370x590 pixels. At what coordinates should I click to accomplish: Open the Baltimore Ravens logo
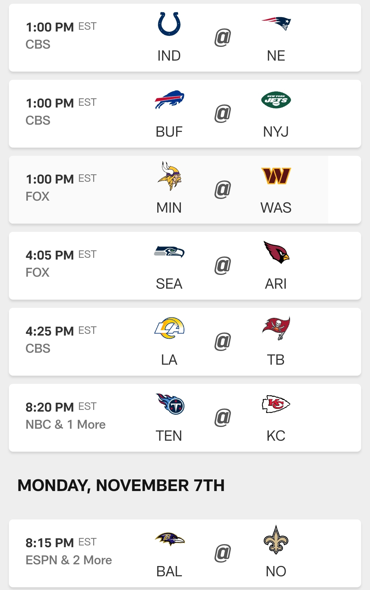point(170,540)
